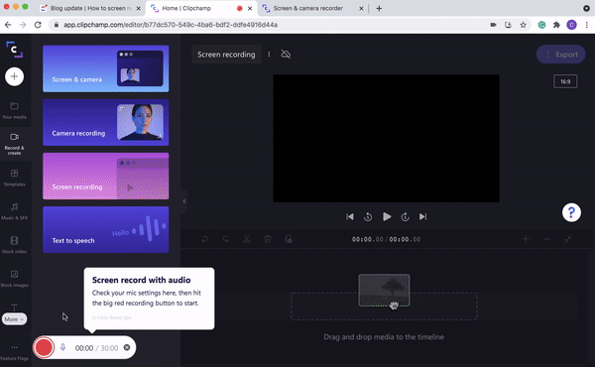
Task: Open Stock images in the sidebar
Action: point(15,279)
